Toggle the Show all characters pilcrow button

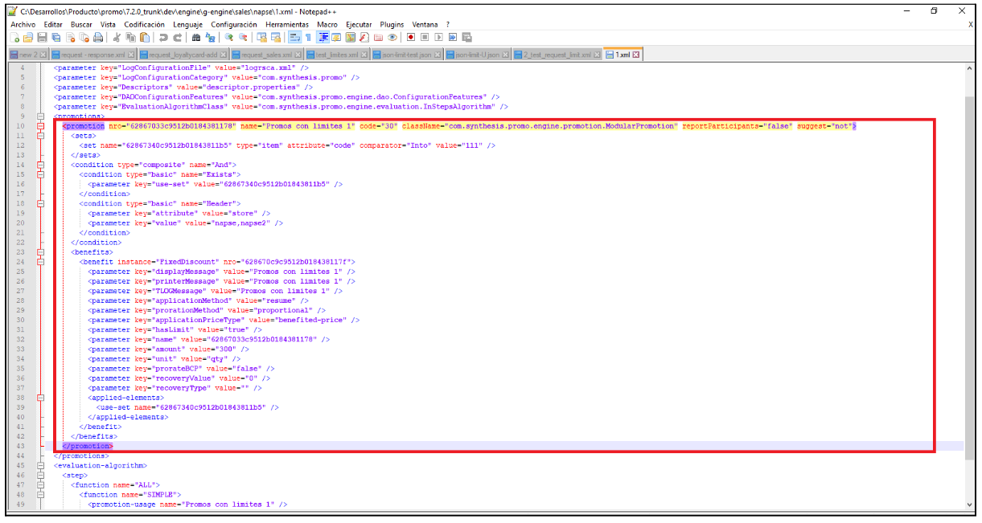(x=308, y=38)
